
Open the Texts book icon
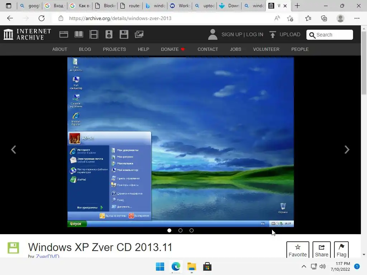(78, 34)
